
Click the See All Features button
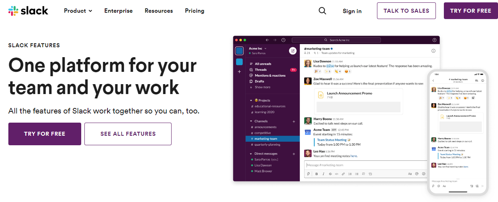click(x=128, y=134)
